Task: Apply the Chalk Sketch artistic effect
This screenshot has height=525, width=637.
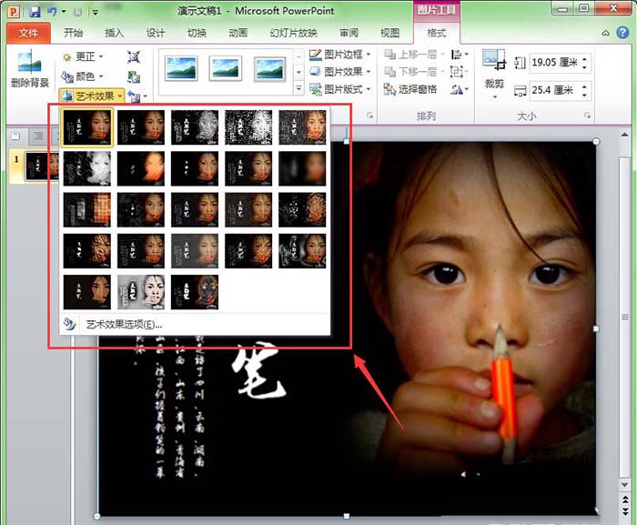Action: 87,168
